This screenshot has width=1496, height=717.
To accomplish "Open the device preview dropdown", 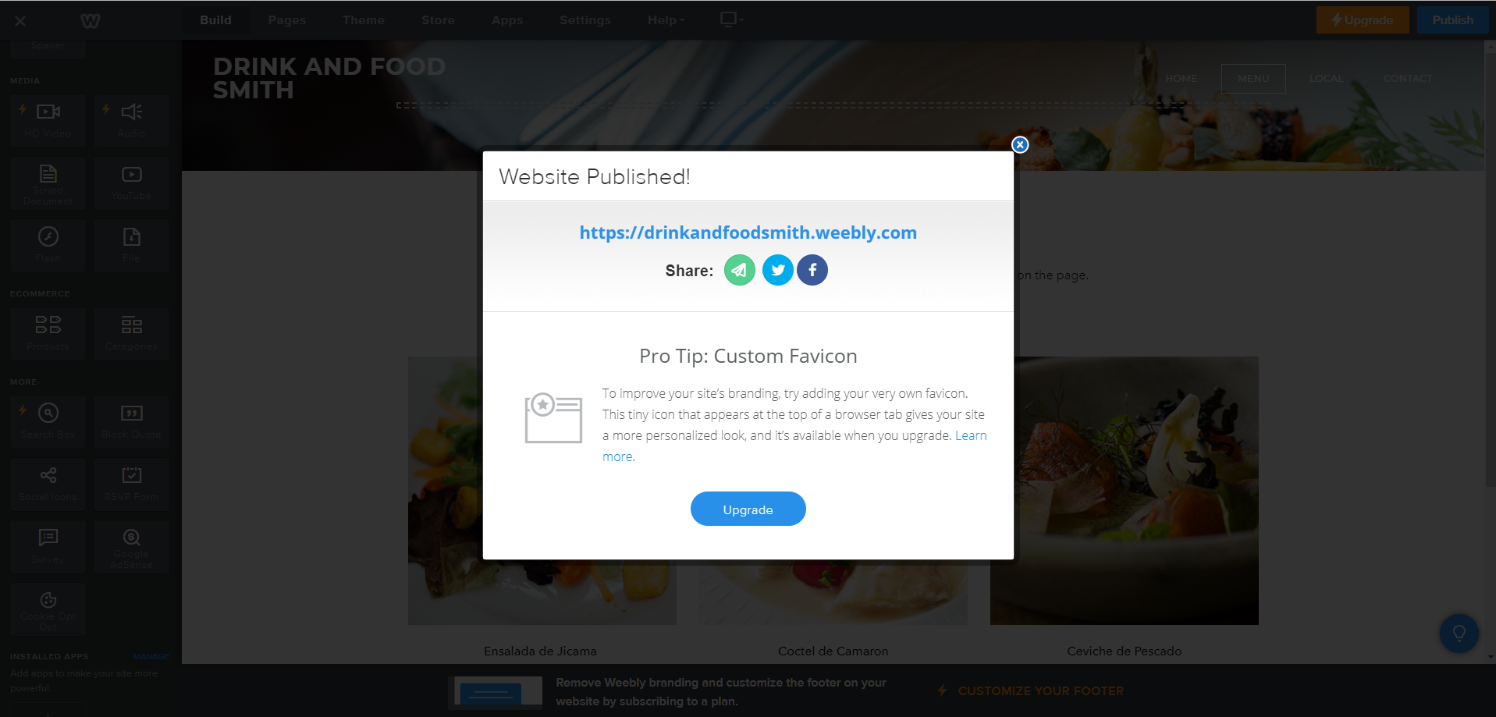I will pyautogui.click(x=731, y=20).
